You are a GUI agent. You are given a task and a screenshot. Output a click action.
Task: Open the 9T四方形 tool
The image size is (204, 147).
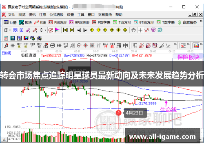tap(144, 22)
